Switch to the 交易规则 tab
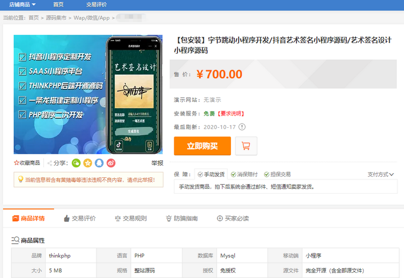Screen dimensions: 404x278 pos(131,218)
